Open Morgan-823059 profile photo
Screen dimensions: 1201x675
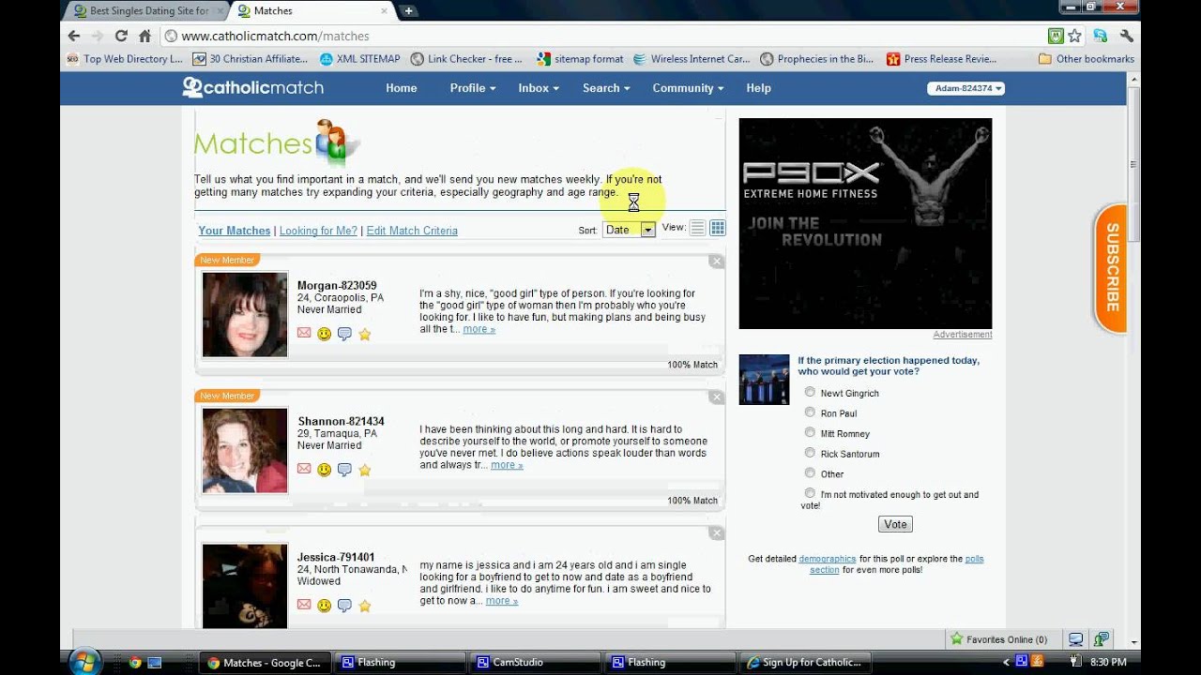click(x=245, y=314)
